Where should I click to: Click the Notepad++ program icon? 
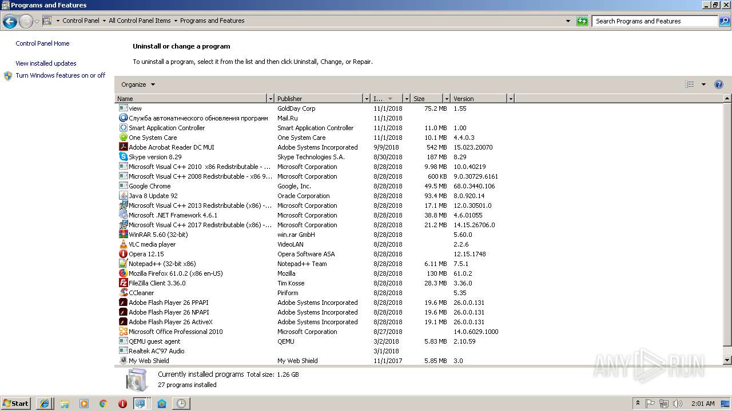coord(123,264)
